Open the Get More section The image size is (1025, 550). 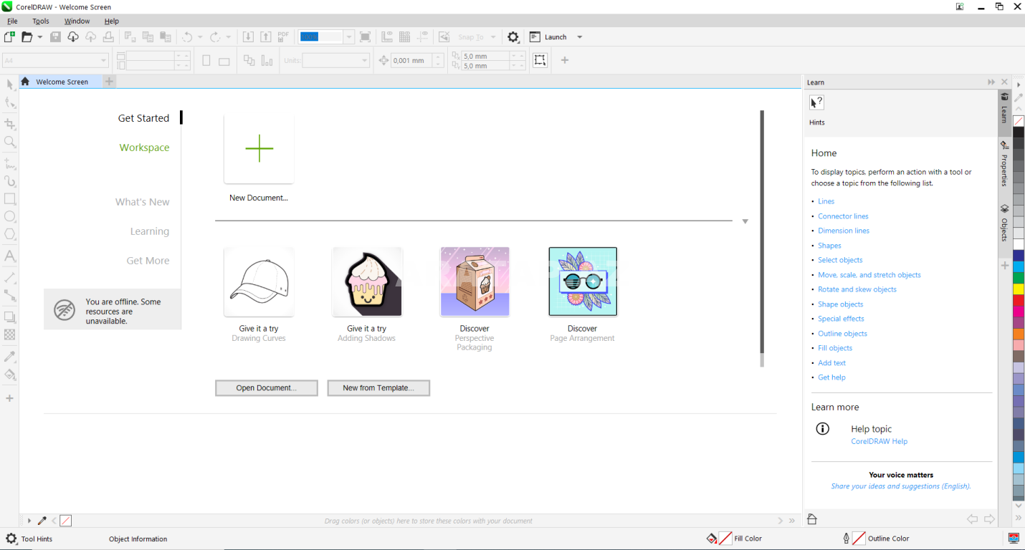(x=148, y=261)
